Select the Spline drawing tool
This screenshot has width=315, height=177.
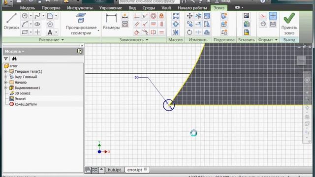click(x=37, y=16)
